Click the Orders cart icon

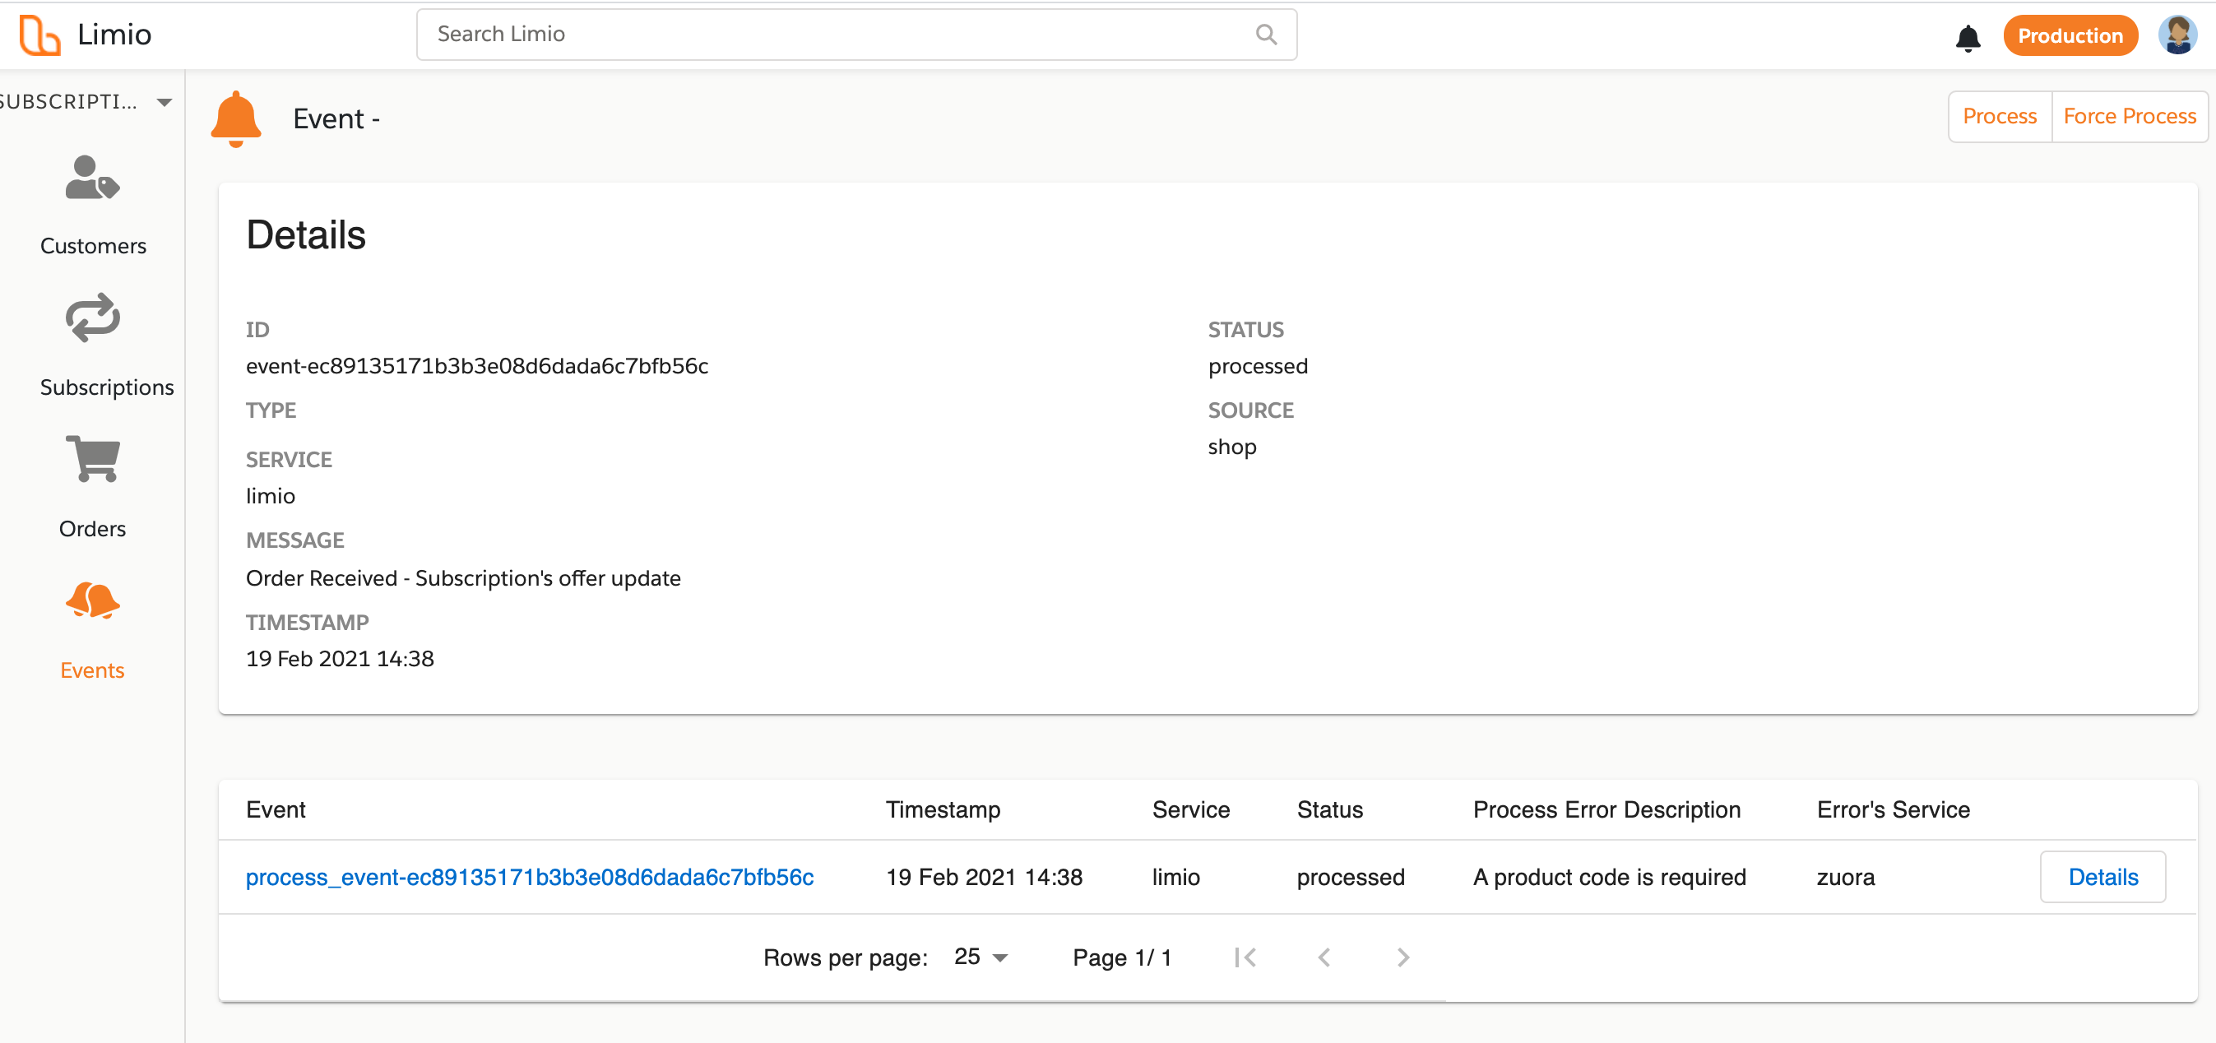point(92,459)
